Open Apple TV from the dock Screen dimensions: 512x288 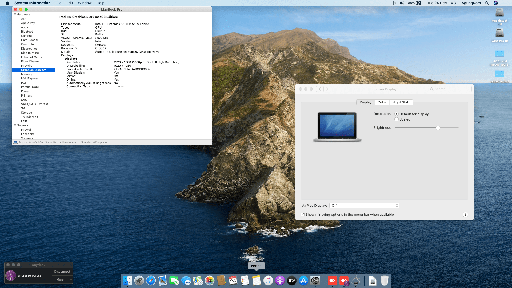(x=292, y=281)
